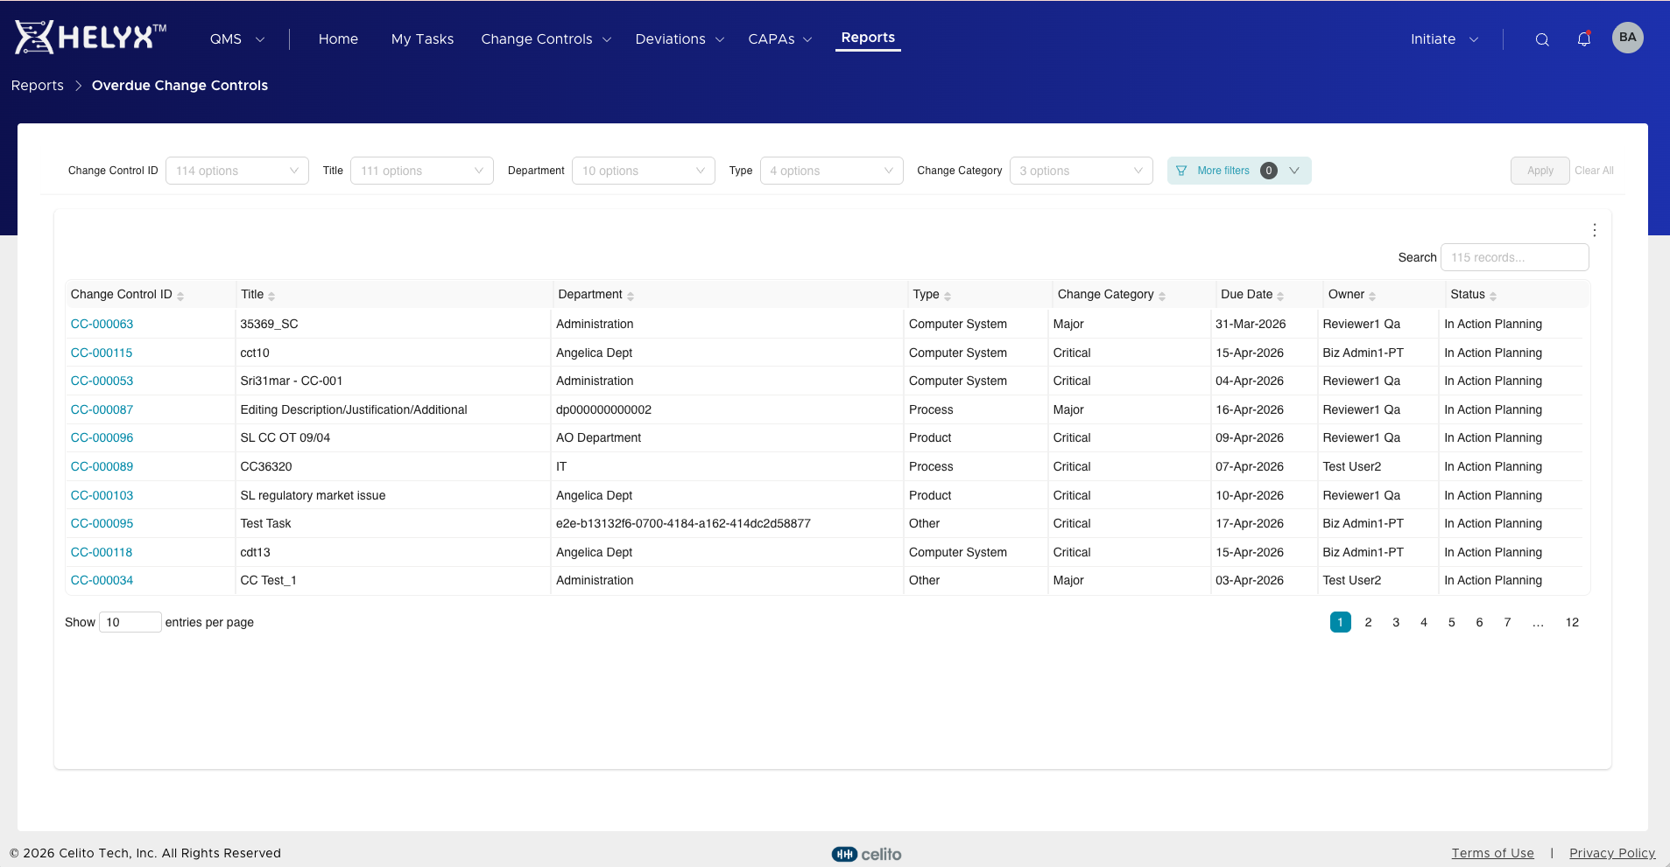Click the table Search input field
This screenshot has width=1670, height=867.
(x=1514, y=257)
